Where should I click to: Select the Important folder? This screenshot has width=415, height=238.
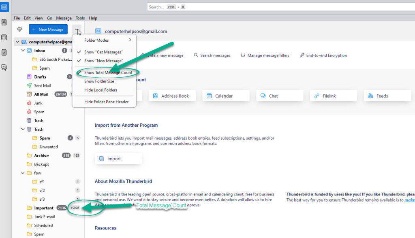(44, 208)
